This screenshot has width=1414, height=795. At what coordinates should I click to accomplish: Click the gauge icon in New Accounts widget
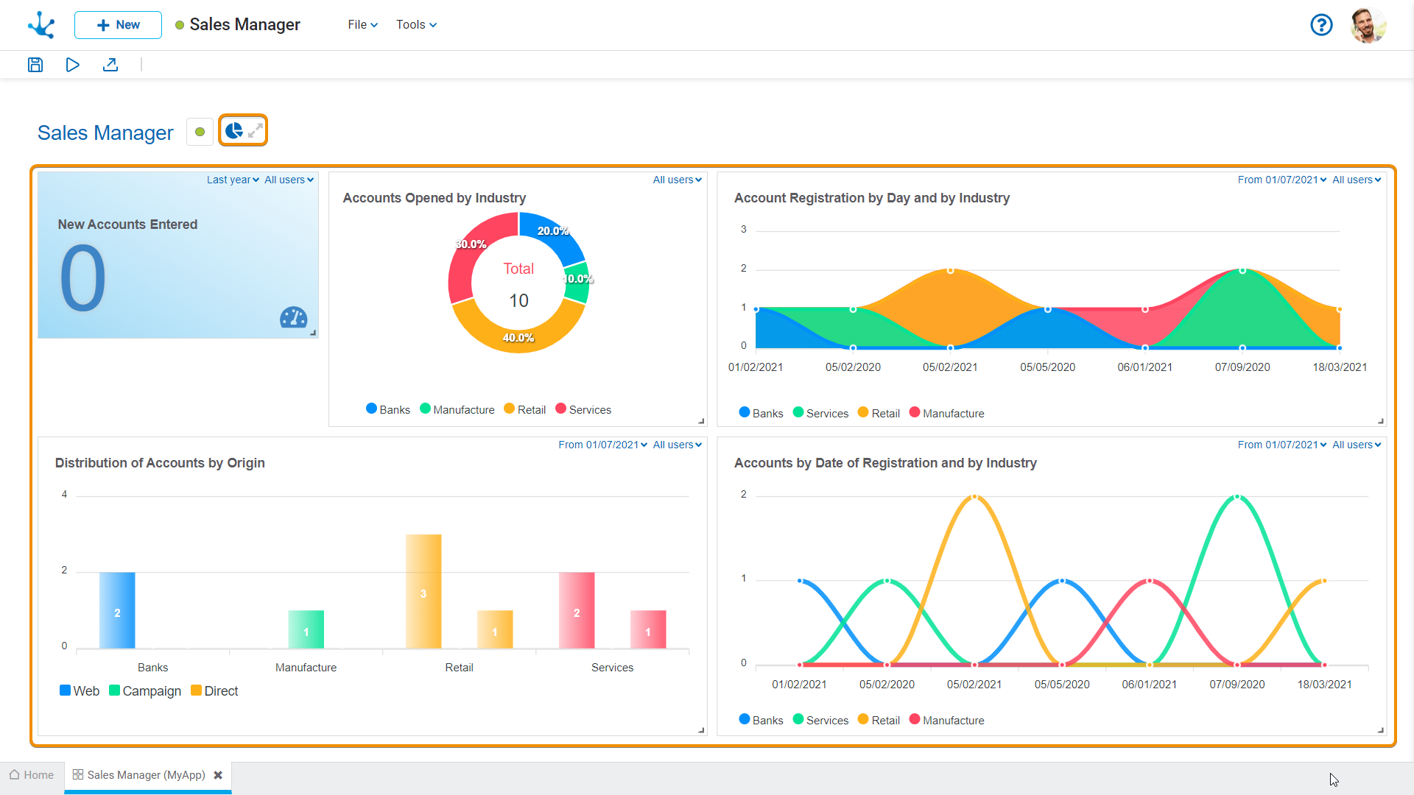(x=293, y=318)
